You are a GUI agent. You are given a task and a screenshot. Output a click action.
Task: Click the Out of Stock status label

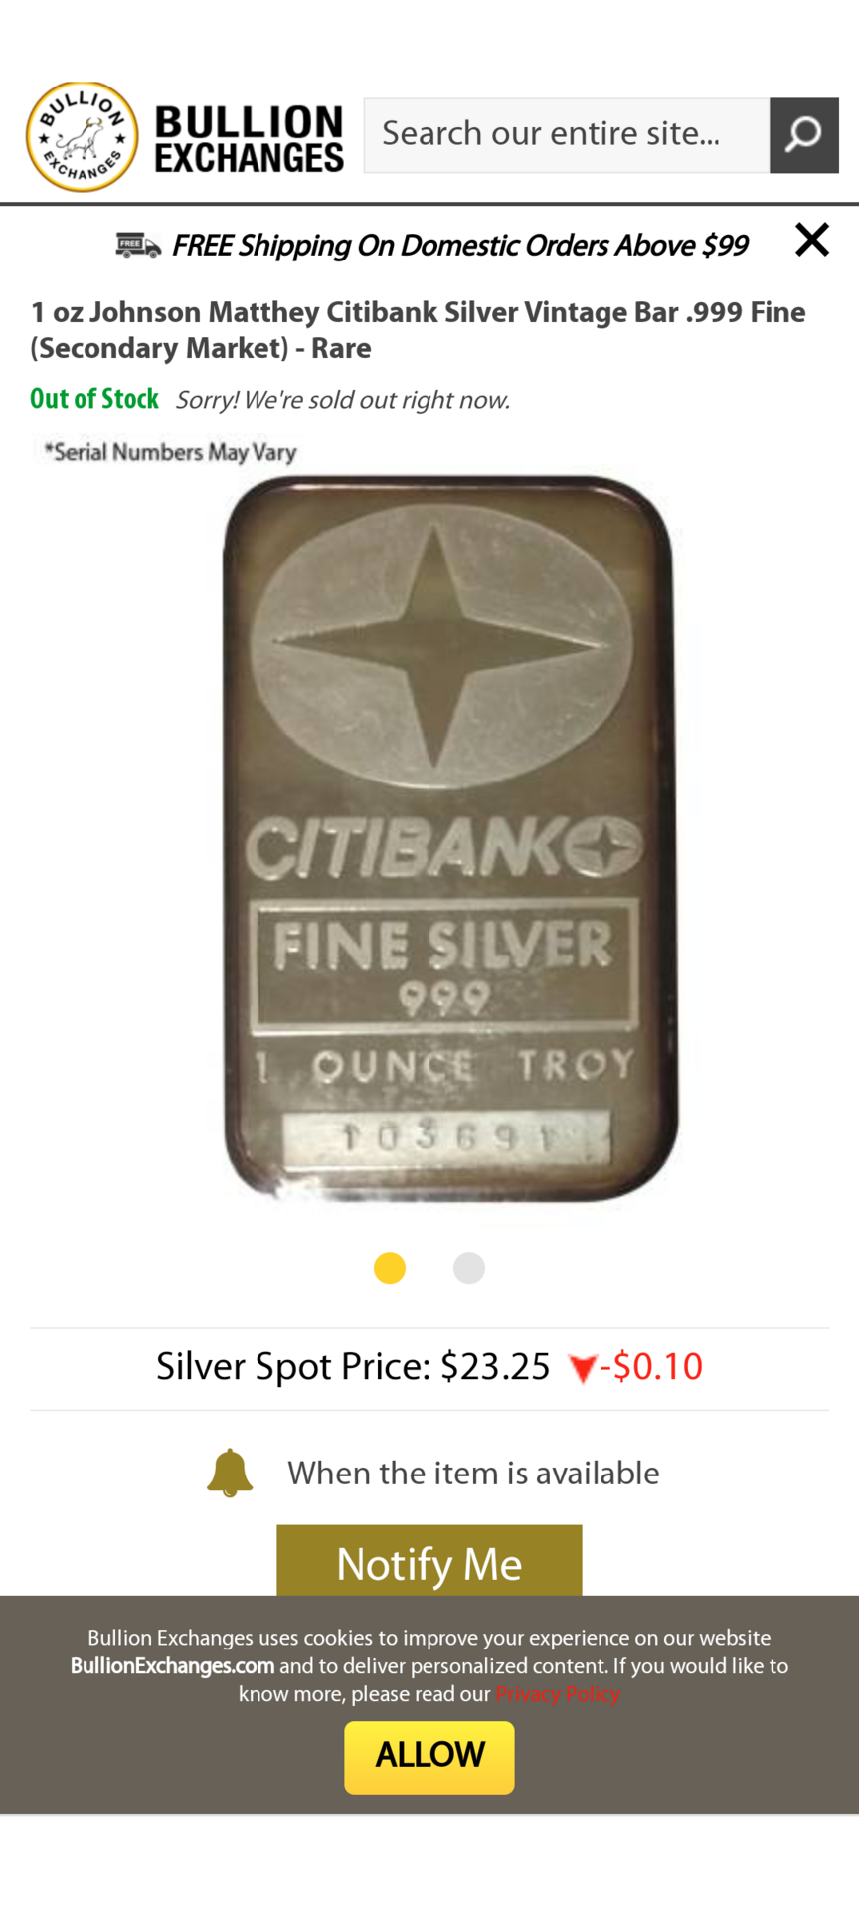pyautogui.click(x=94, y=399)
